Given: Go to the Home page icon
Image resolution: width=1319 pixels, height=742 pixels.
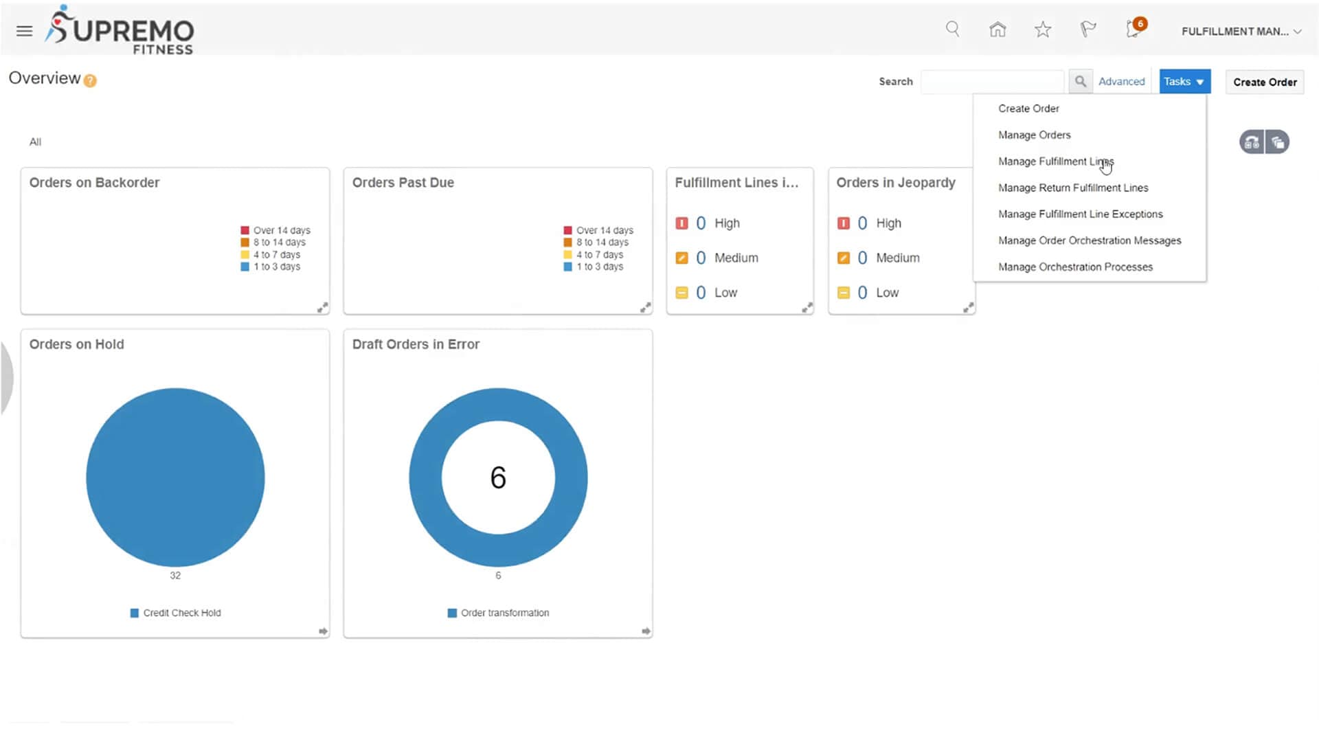Looking at the screenshot, I should coord(997,29).
